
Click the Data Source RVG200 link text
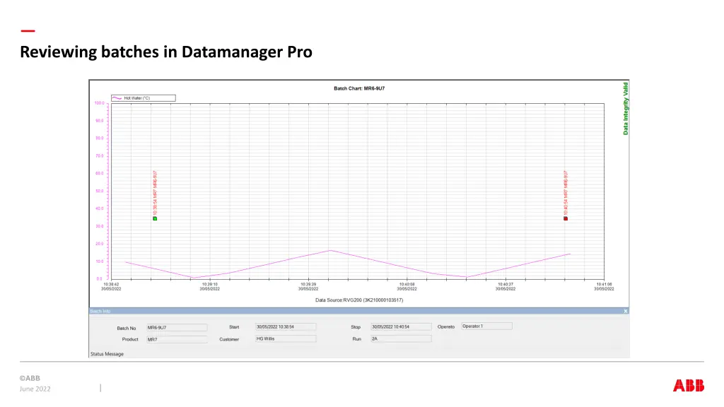point(359,299)
